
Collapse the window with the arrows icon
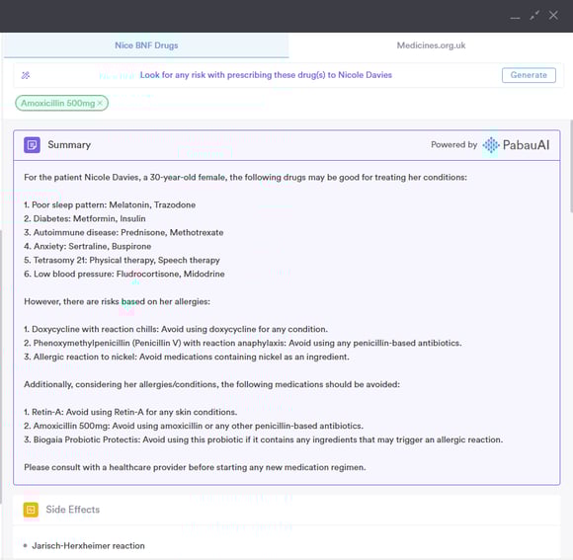tap(534, 16)
